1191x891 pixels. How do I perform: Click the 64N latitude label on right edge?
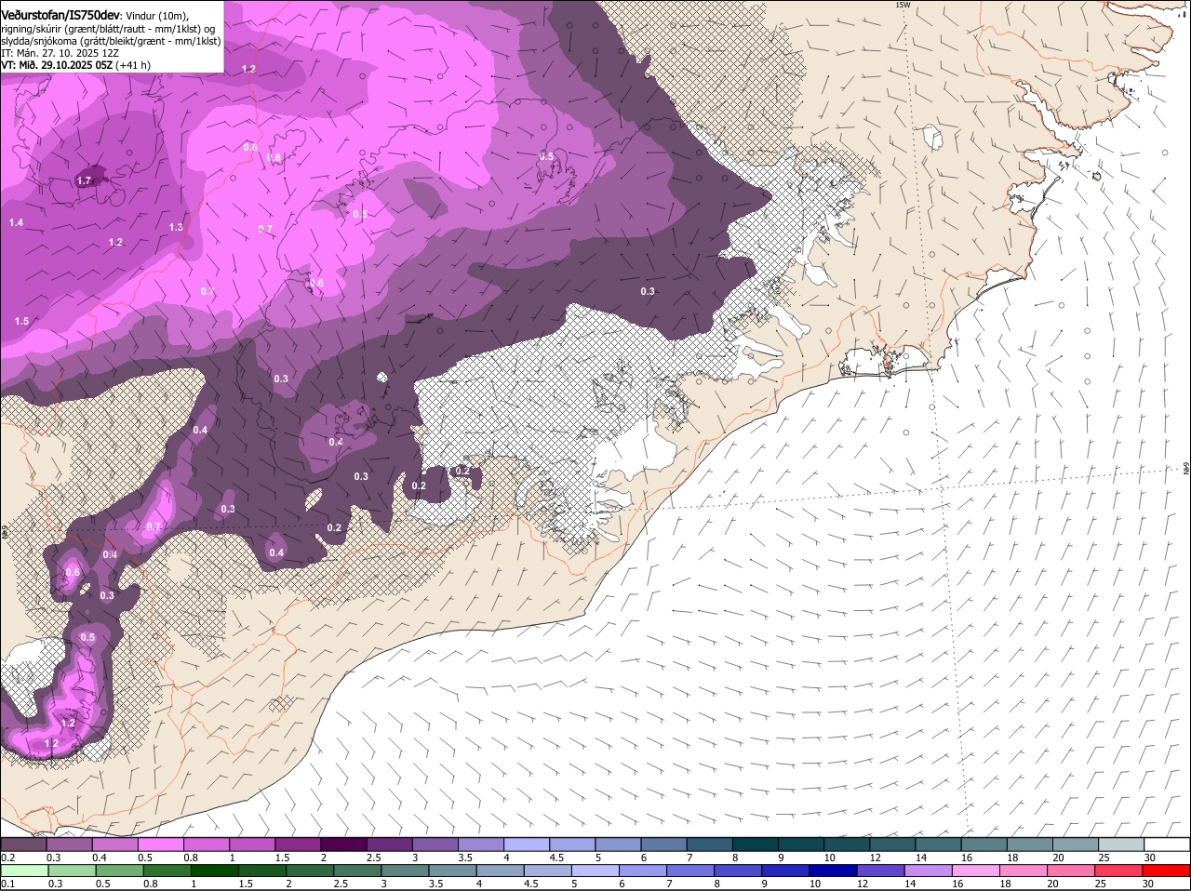1186,471
